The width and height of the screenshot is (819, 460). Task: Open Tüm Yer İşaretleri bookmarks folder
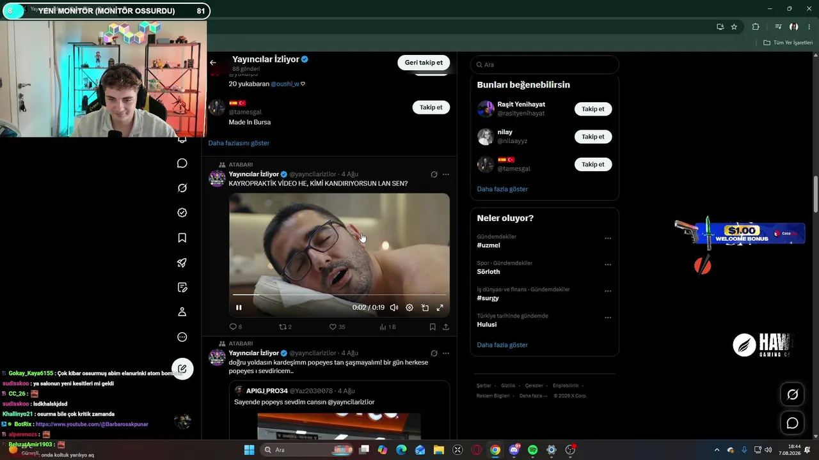(x=788, y=43)
